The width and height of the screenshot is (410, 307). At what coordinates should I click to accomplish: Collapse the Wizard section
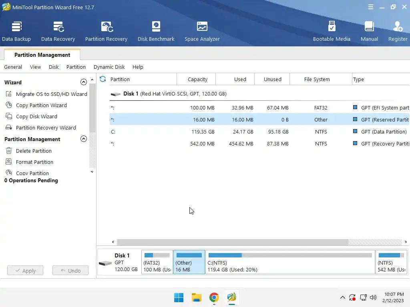point(83,82)
